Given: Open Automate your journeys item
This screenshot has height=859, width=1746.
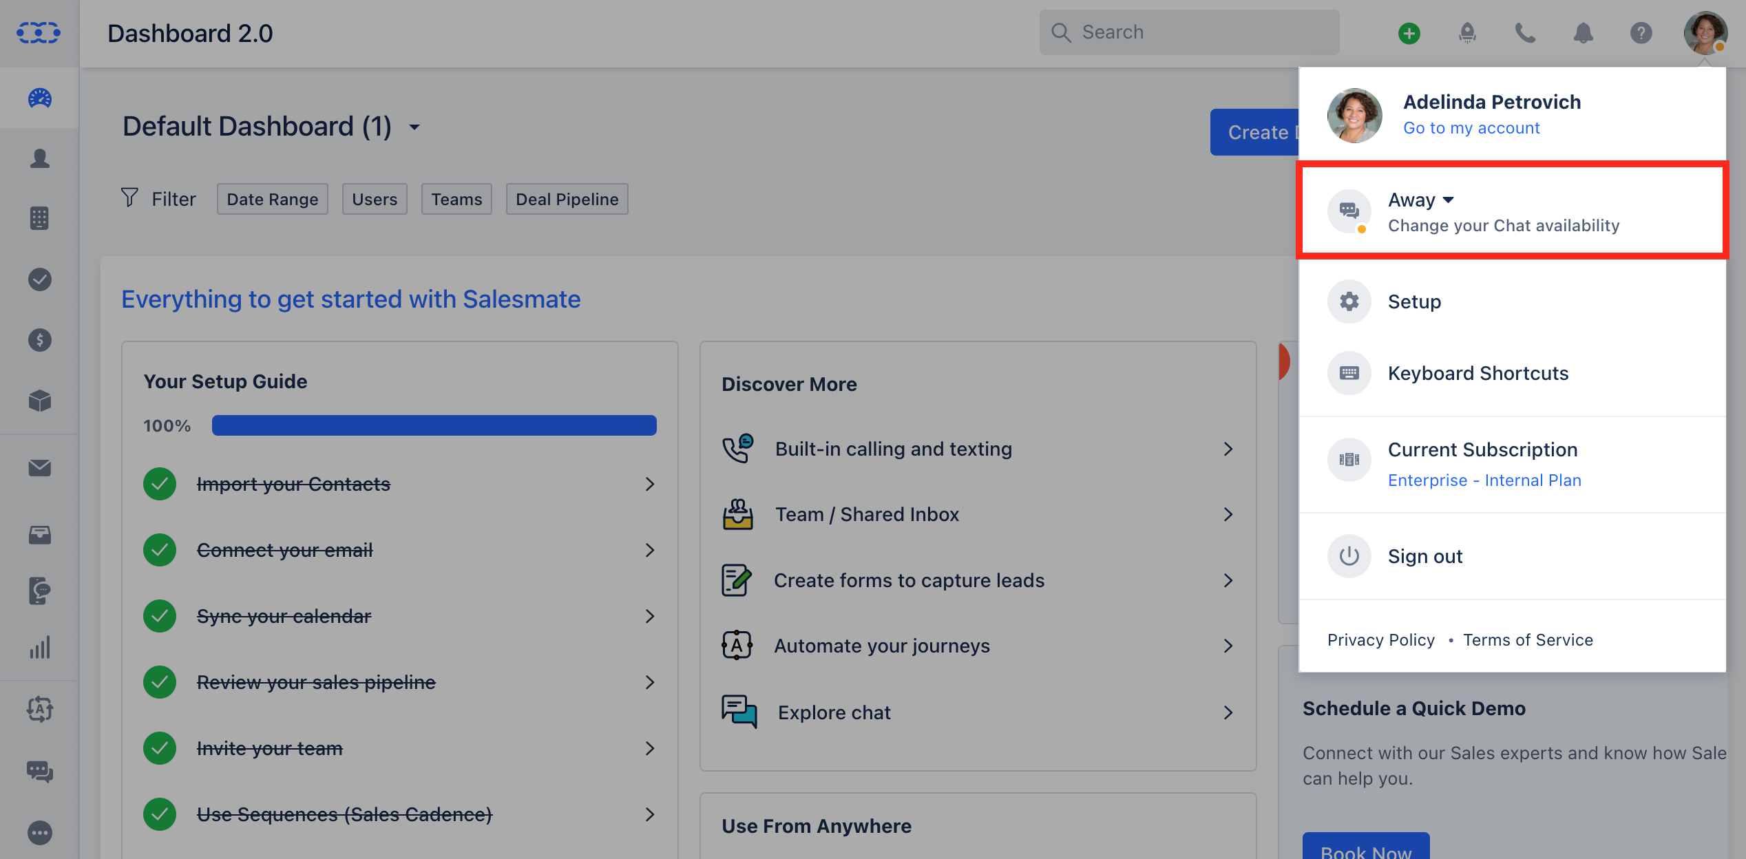Looking at the screenshot, I should [x=978, y=646].
